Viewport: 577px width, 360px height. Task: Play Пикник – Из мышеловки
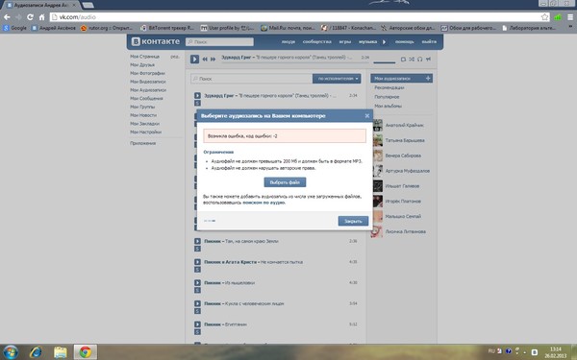pyautogui.click(x=197, y=283)
